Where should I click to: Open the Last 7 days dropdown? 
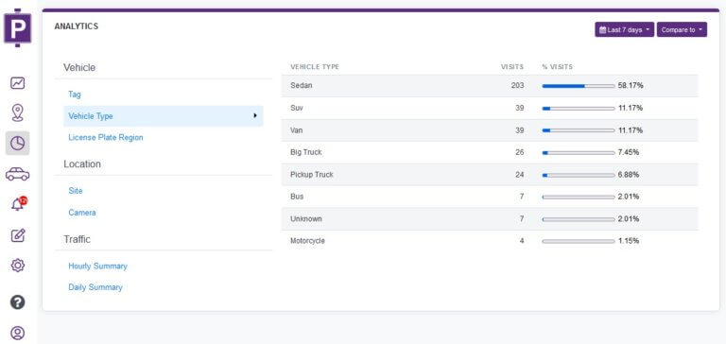coord(624,29)
